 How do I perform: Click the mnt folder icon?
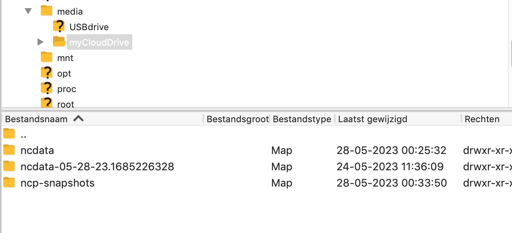point(47,57)
